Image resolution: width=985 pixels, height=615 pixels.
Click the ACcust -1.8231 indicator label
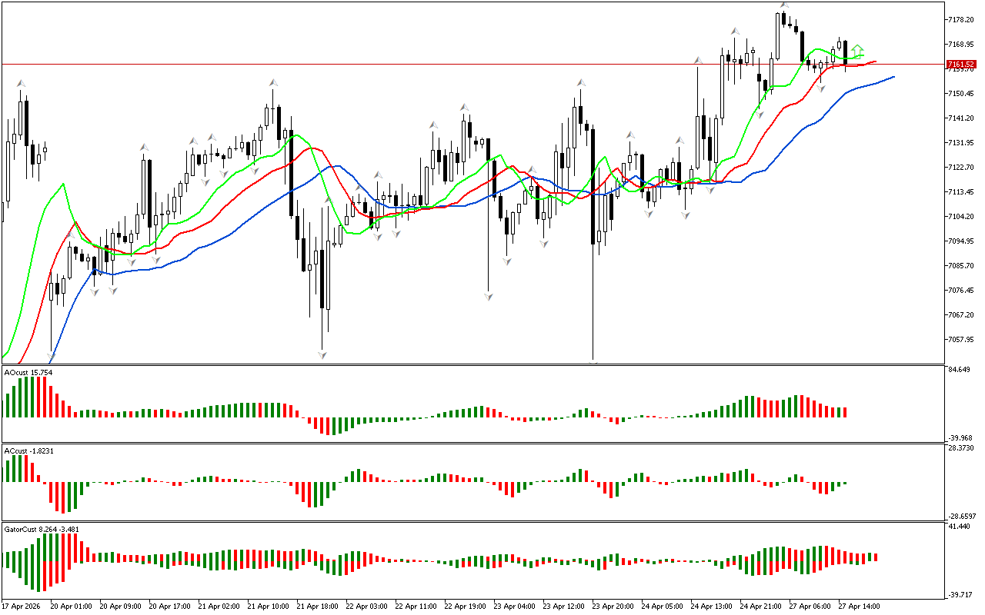[29, 450]
